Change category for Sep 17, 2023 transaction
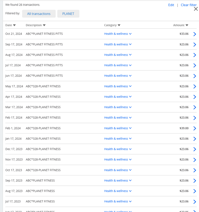Image resolution: width=199 pixels, height=212 pixels. 118,180
